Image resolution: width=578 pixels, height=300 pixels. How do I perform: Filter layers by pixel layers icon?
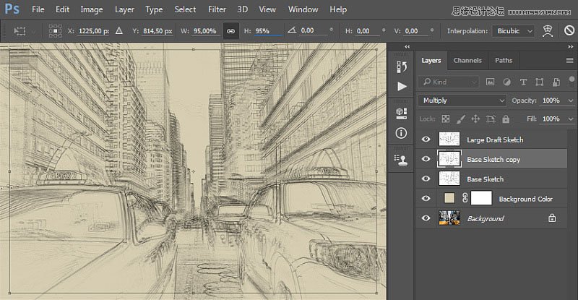(x=490, y=82)
